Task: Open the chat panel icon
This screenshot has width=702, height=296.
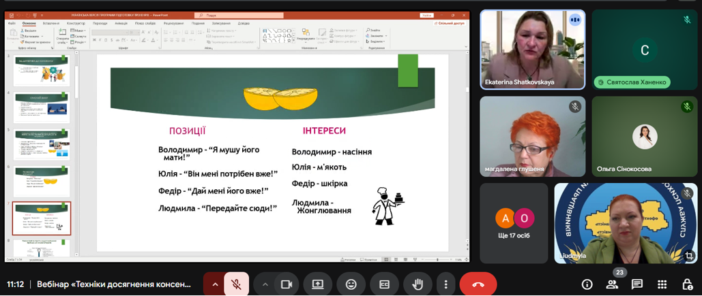Action: (x=637, y=284)
